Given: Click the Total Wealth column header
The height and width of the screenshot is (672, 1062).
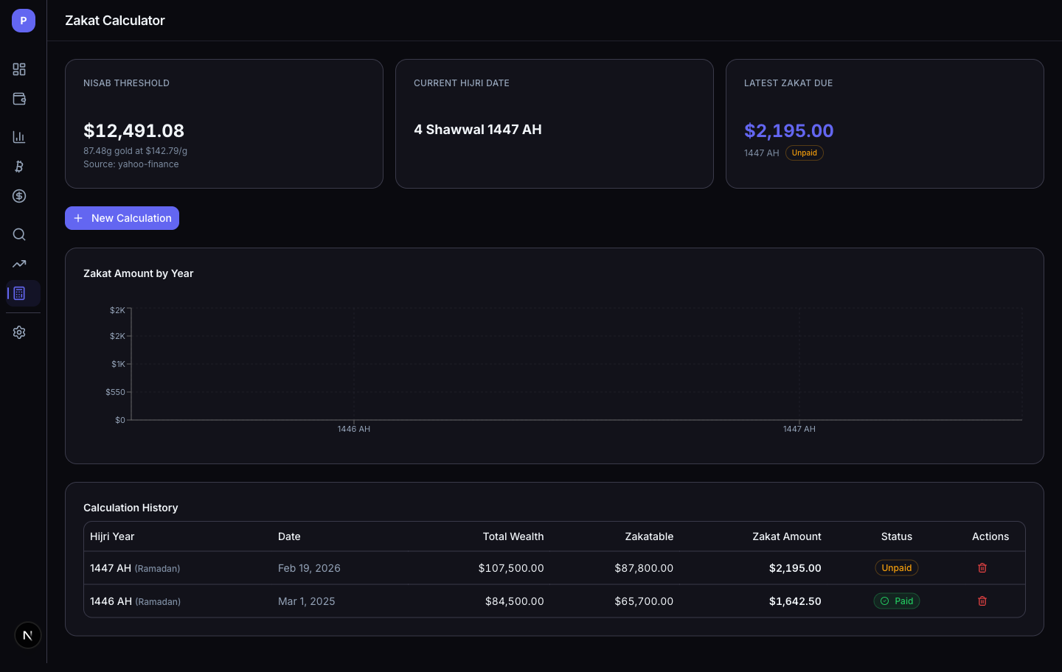Looking at the screenshot, I should (x=513, y=536).
